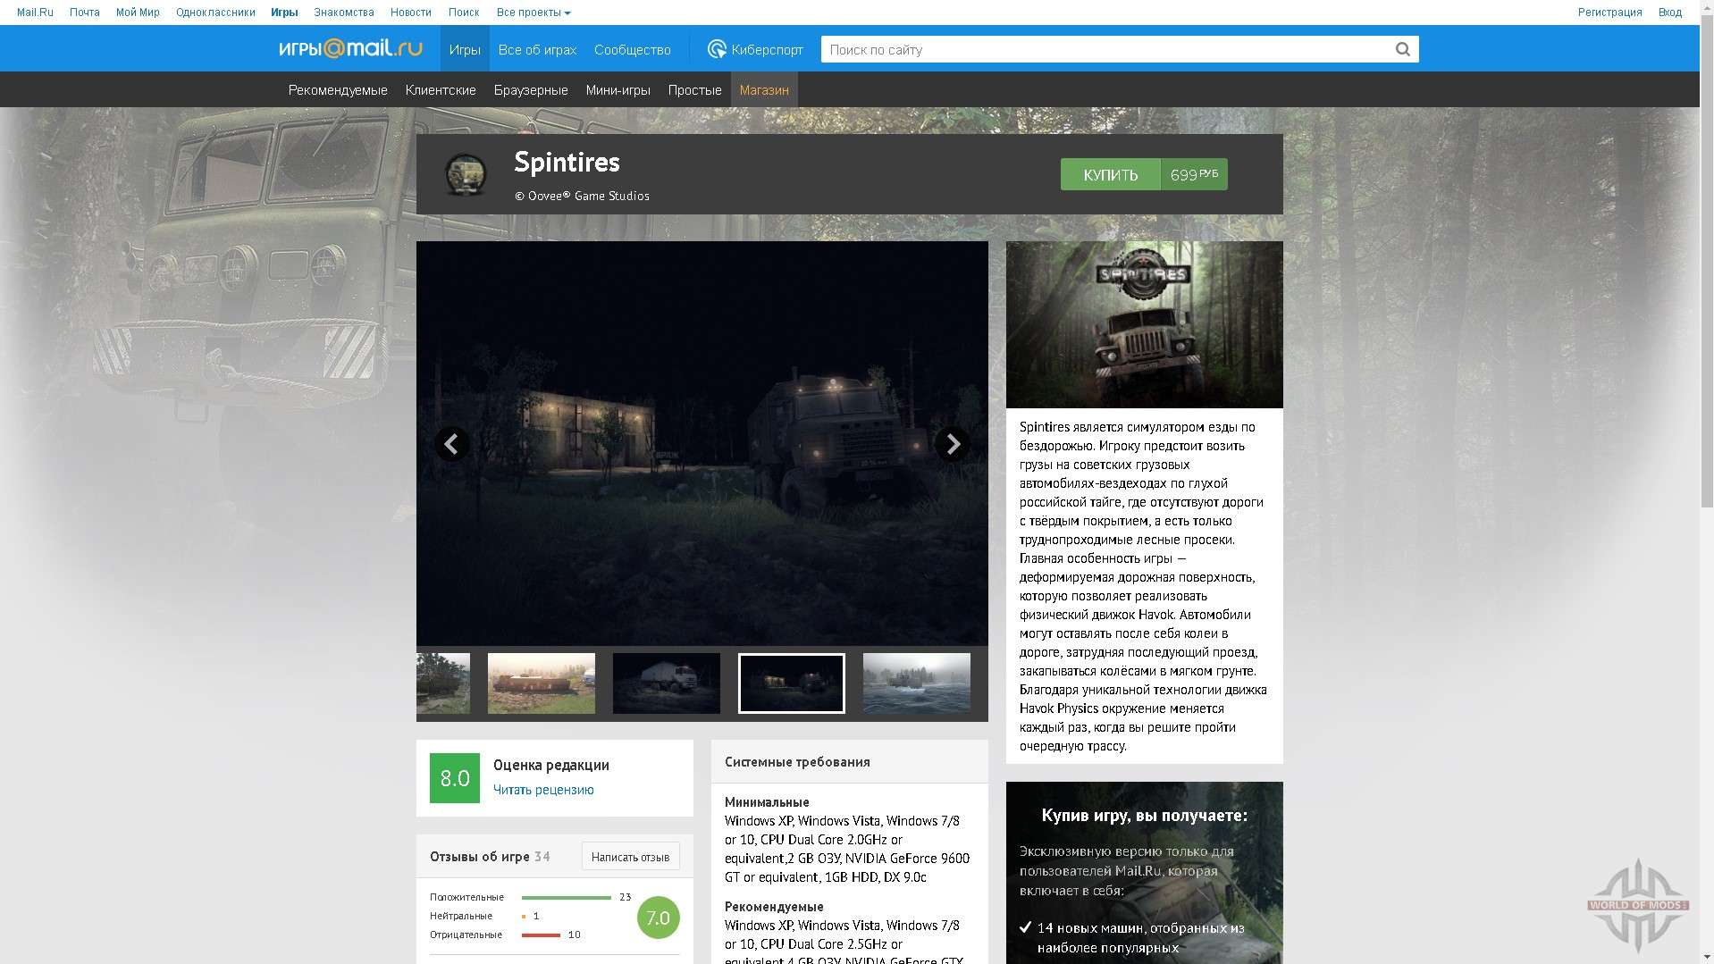Select Простые category
The image size is (1714, 964).
coord(694,89)
